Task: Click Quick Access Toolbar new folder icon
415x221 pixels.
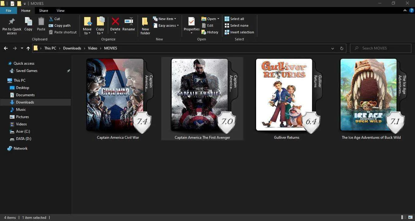Action: coord(19,4)
